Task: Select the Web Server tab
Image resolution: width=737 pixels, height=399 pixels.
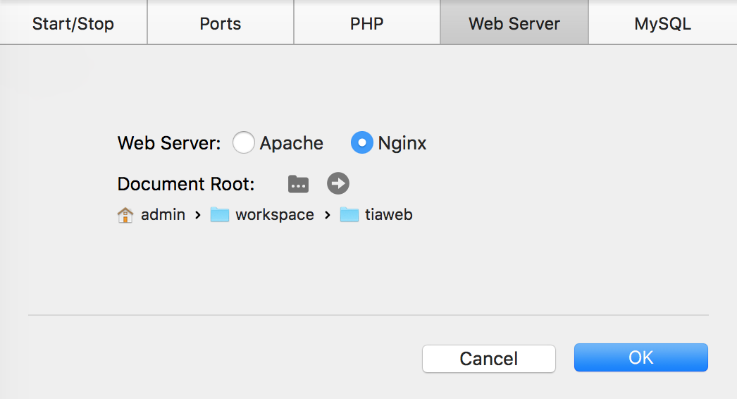Action: [514, 22]
